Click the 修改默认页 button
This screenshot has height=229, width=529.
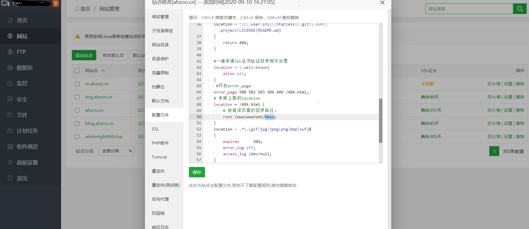(113, 55)
